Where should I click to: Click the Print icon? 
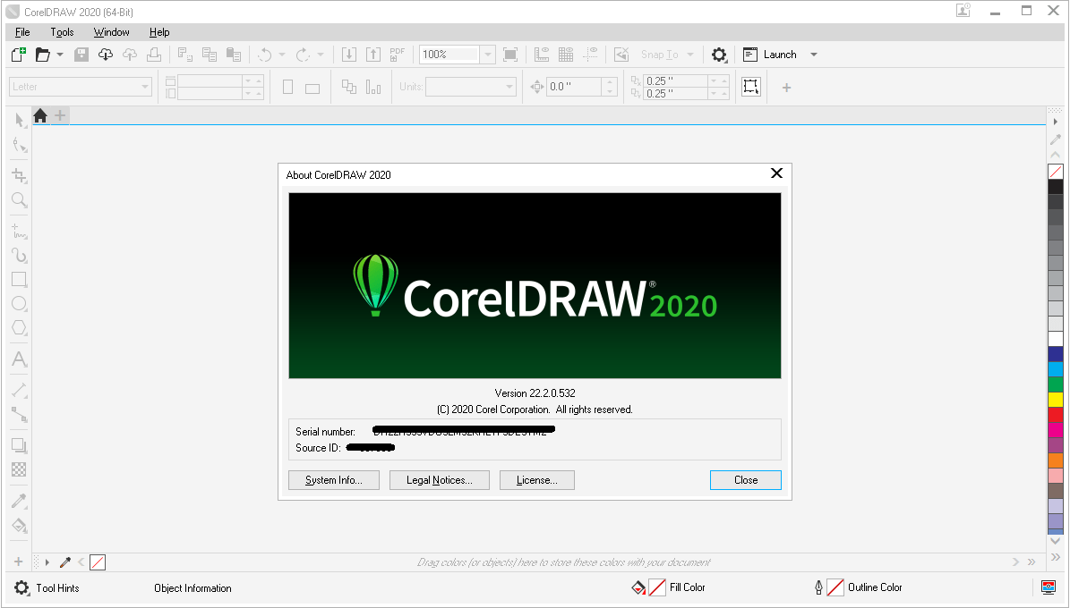[x=154, y=55]
